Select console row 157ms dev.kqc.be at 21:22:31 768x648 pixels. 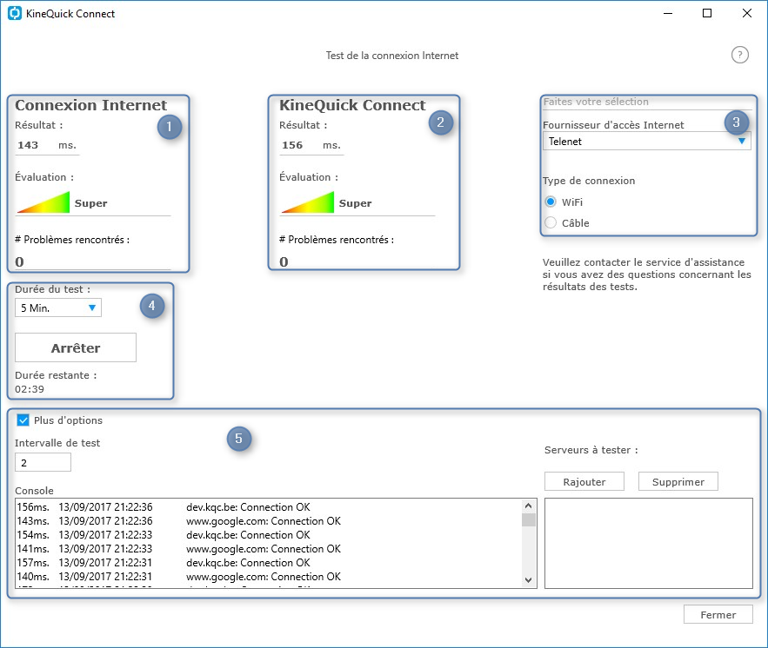[269, 562]
